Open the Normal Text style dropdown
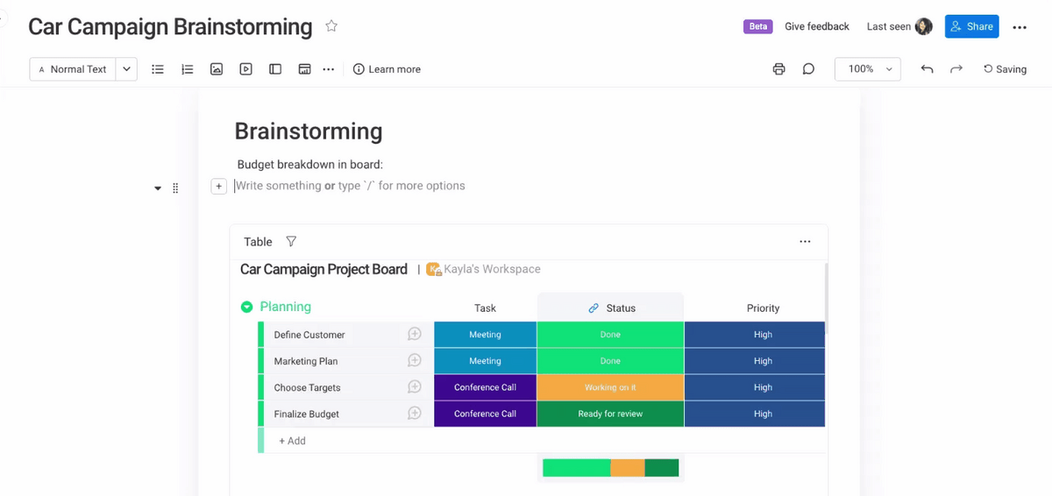The image size is (1052, 496). tap(126, 69)
